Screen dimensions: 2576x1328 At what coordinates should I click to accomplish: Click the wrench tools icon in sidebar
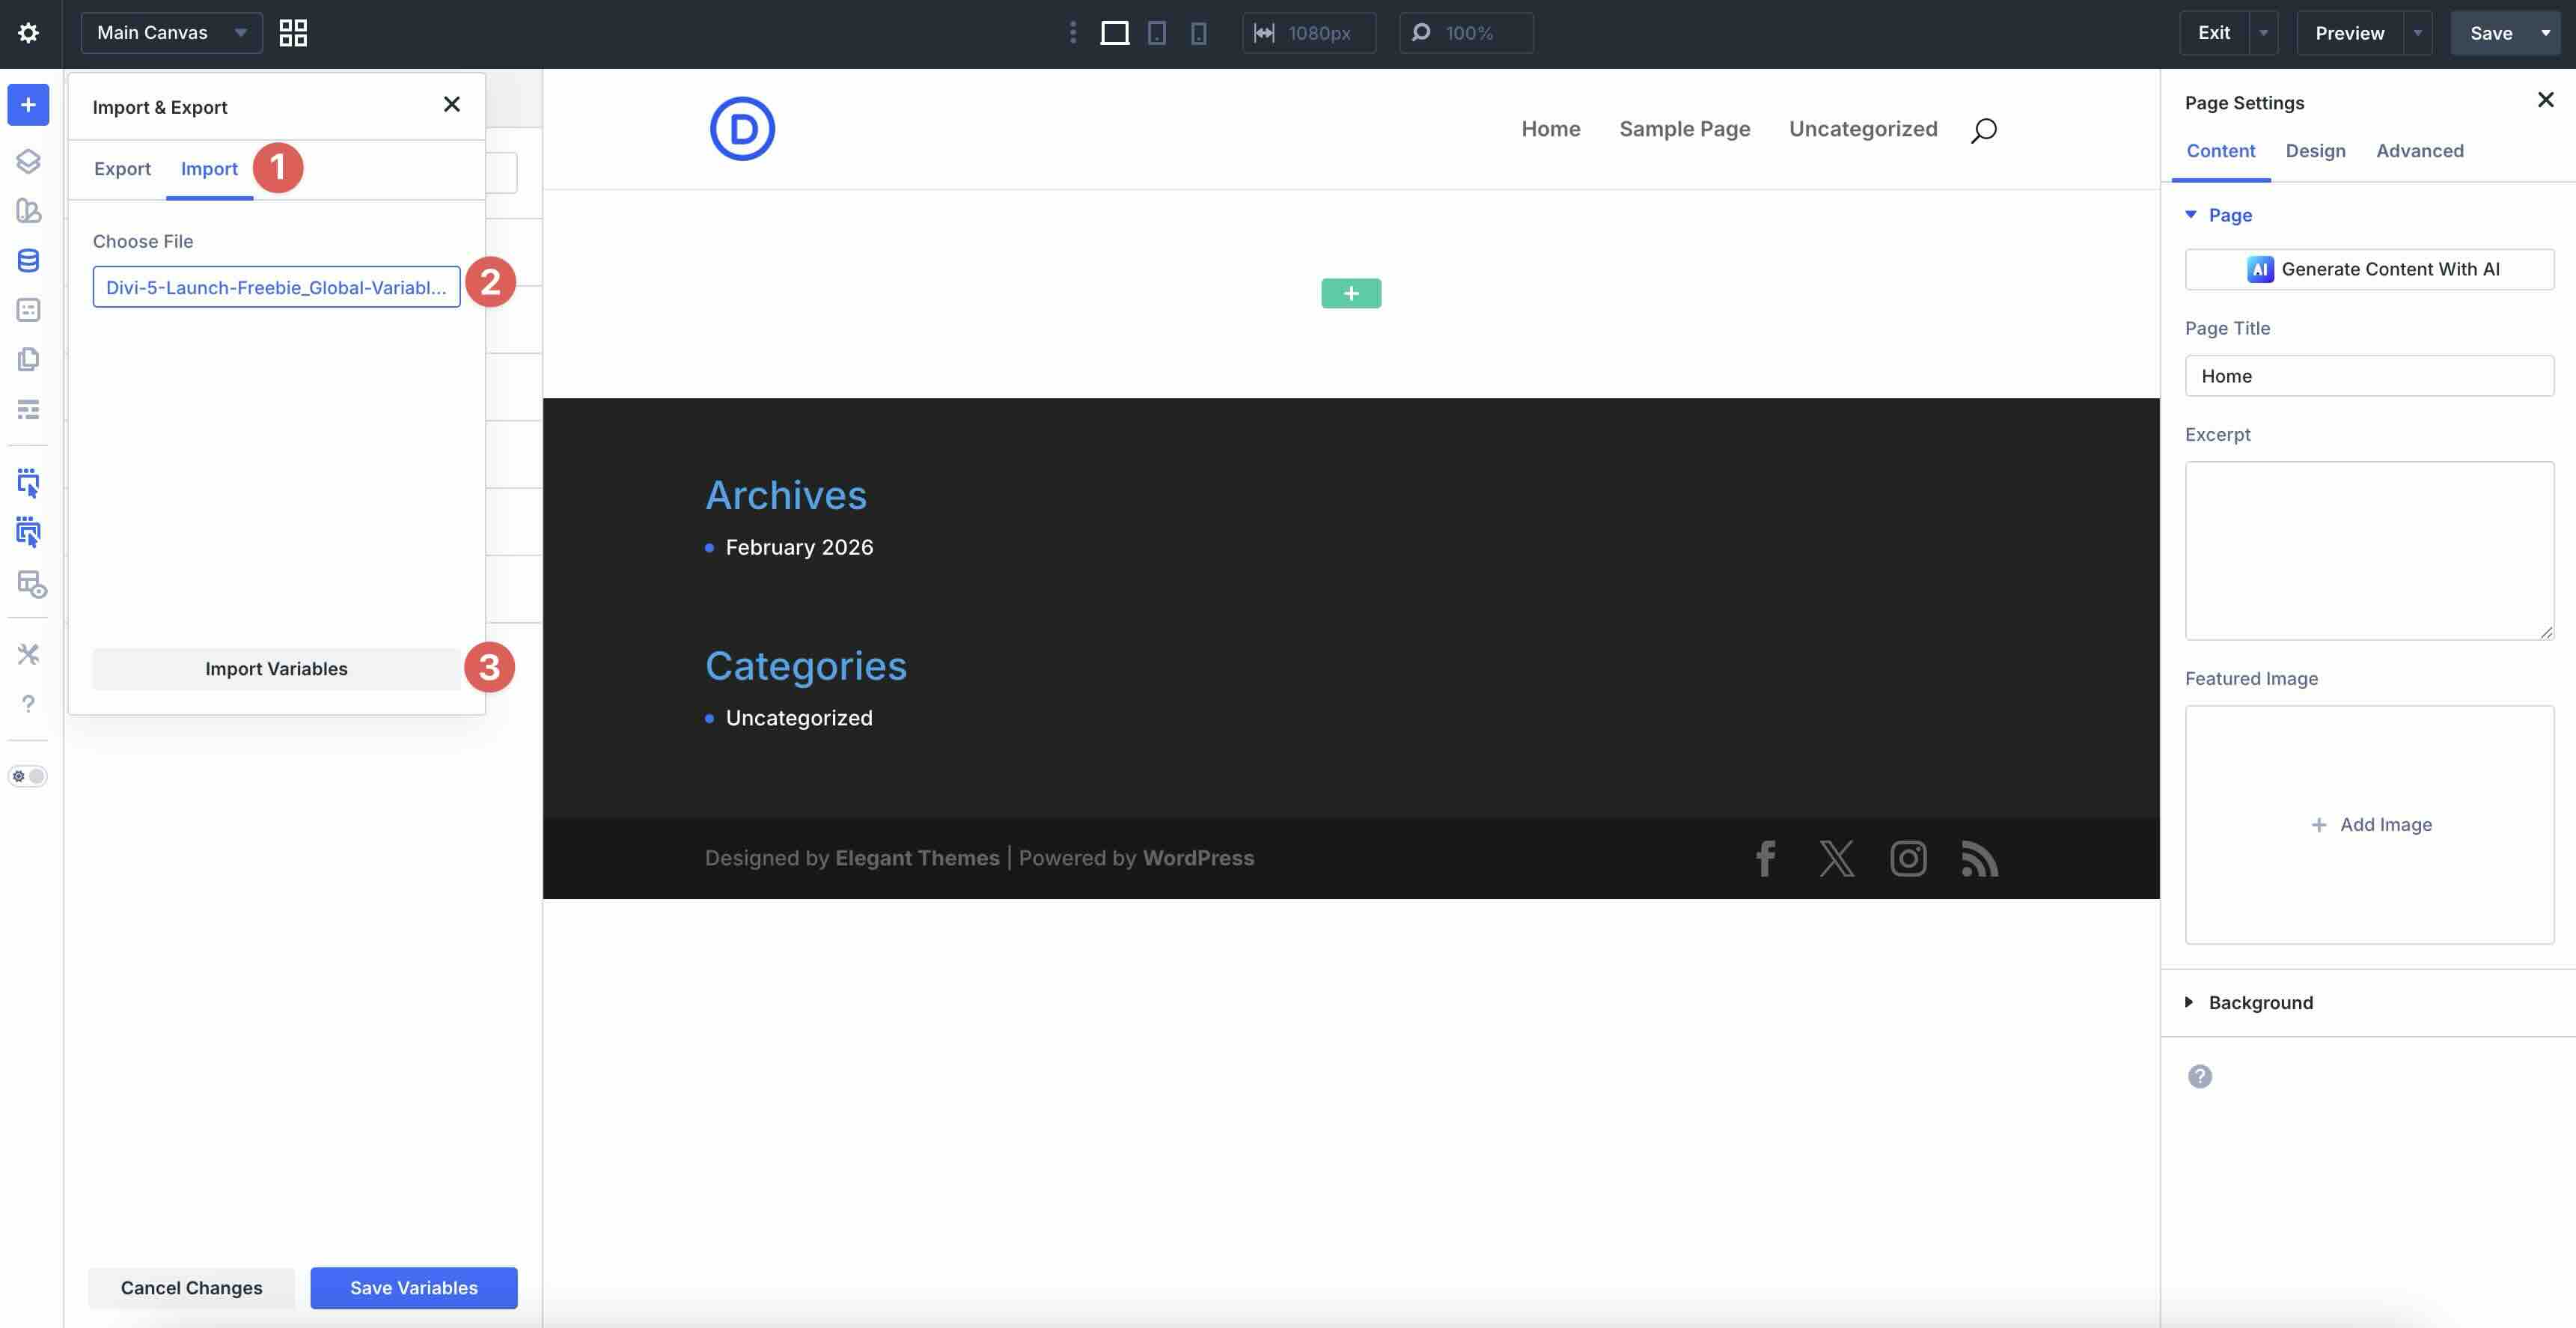[28, 654]
